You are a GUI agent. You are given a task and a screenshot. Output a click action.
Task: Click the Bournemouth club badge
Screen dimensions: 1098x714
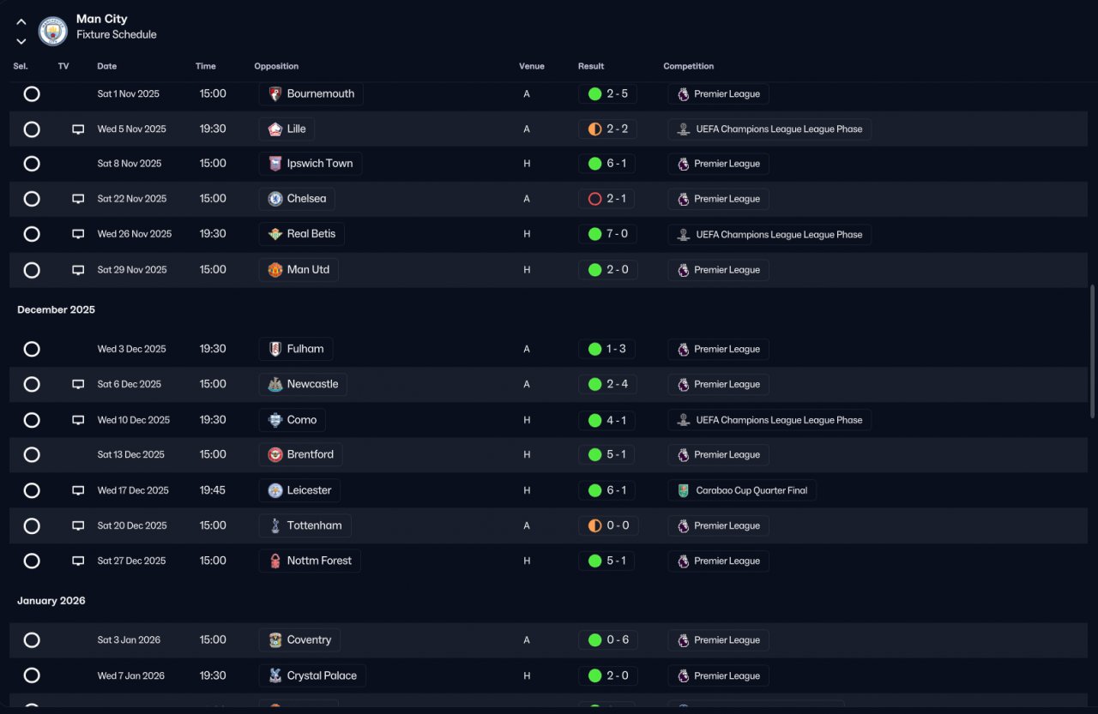tap(275, 93)
